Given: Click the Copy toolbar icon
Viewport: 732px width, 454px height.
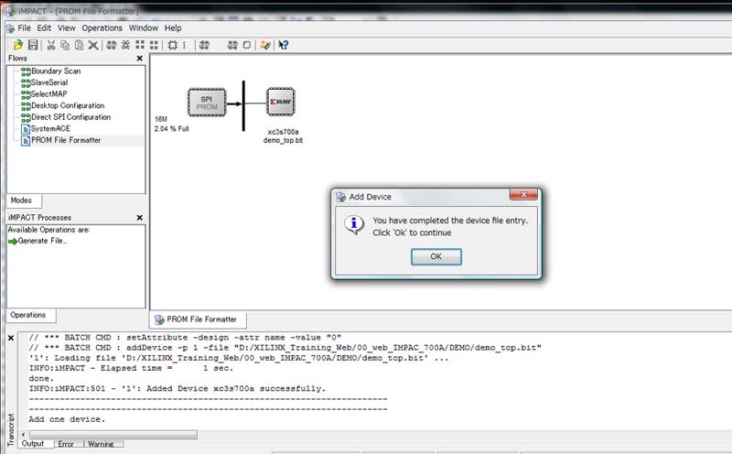Looking at the screenshot, I should [x=65, y=45].
